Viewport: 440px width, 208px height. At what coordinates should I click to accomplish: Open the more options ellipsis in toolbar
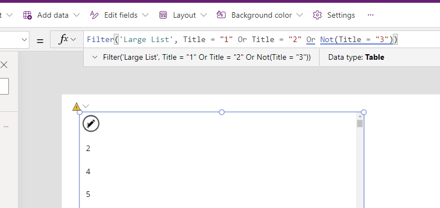[x=371, y=15]
